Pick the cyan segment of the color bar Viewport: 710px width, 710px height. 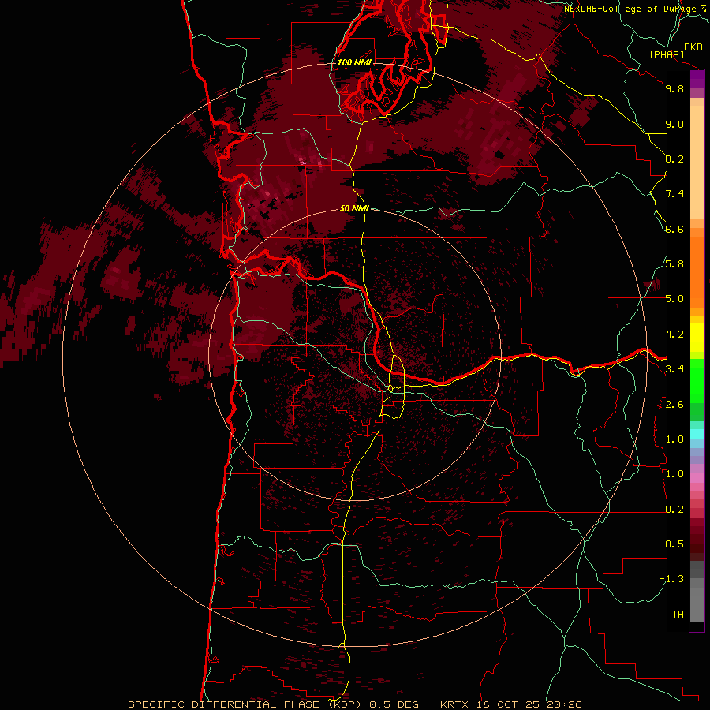click(x=697, y=434)
